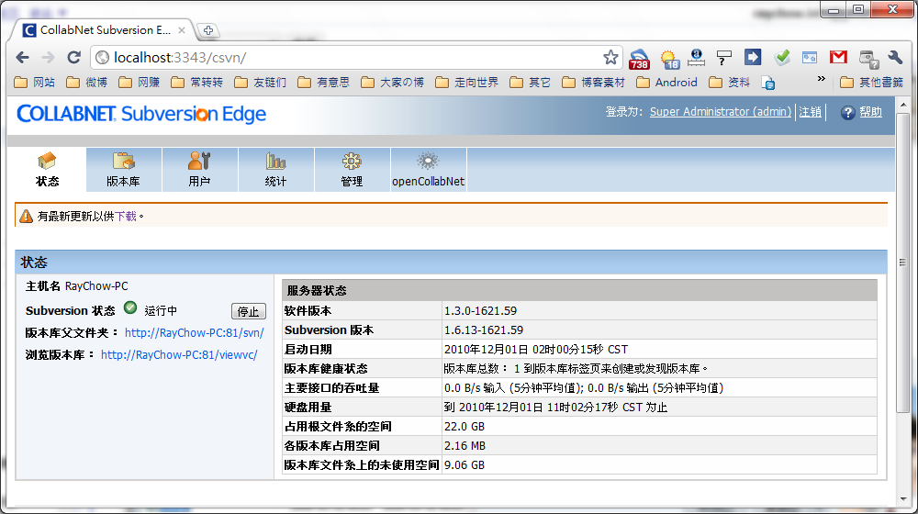Viewport: 918px width, 514px height.
Task: Select software version 1.3.0-1621.59
Action: [x=480, y=311]
